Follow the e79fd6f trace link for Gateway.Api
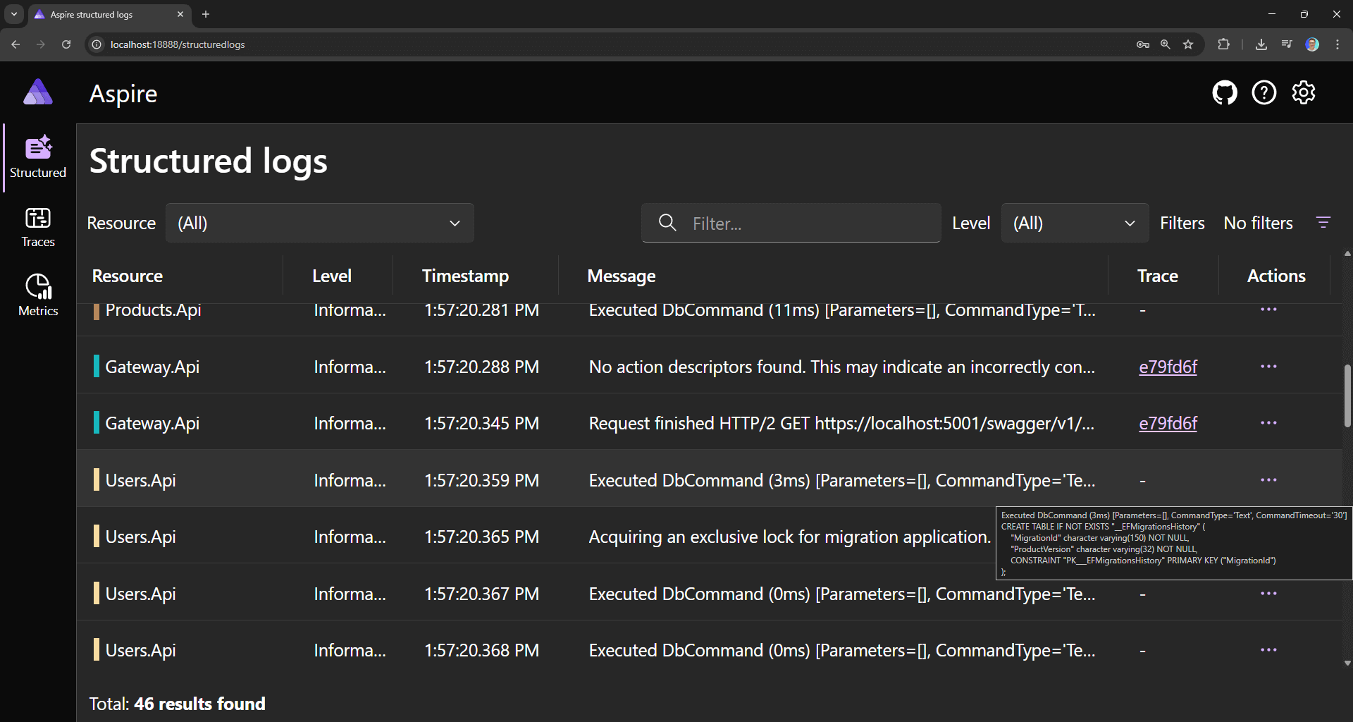The height and width of the screenshot is (722, 1353). pyautogui.click(x=1167, y=366)
